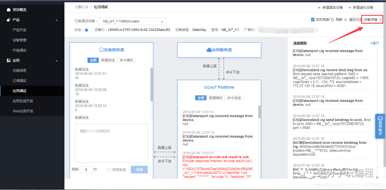Screen dimensions: 386x190
Task: Click the hex stream input text area
Action: tap(111, 143)
